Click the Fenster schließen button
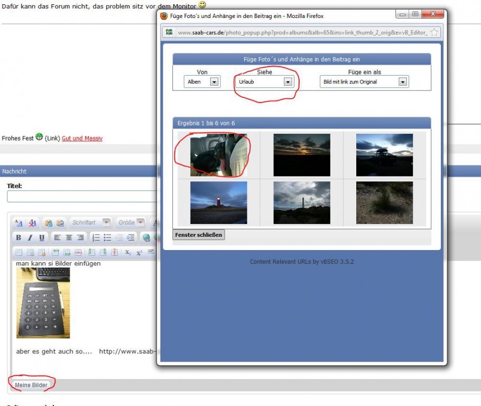This screenshot has height=406, width=481. [x=198, y=235]
